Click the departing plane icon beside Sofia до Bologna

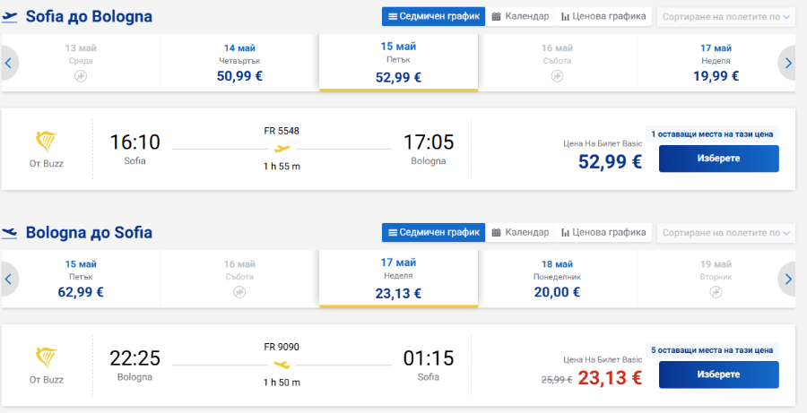point(10,17)
